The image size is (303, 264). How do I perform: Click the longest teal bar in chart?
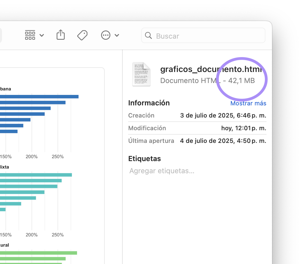pyautogui.click(x=36, y=175)
